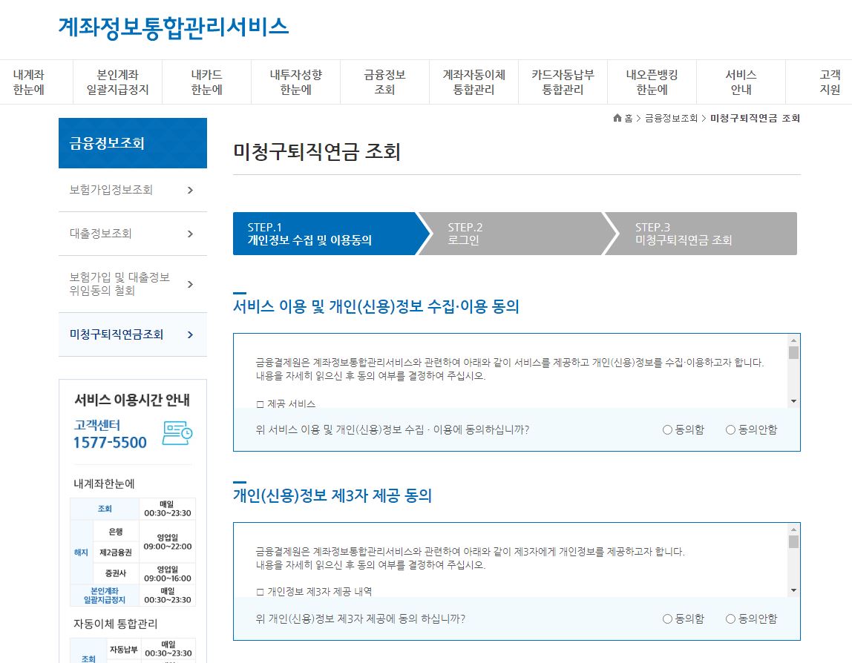Viewport: 852px width, 663px height.
Task: Select 동의함 for service and personal info consent
Action: pos(667,430)
